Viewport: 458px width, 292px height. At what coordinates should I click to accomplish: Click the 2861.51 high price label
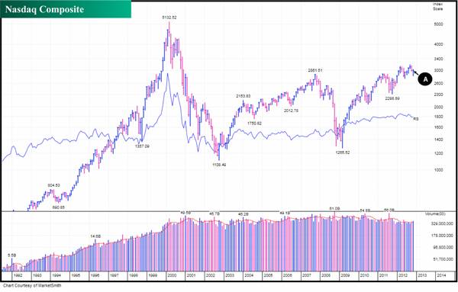[x=315, y=70]
